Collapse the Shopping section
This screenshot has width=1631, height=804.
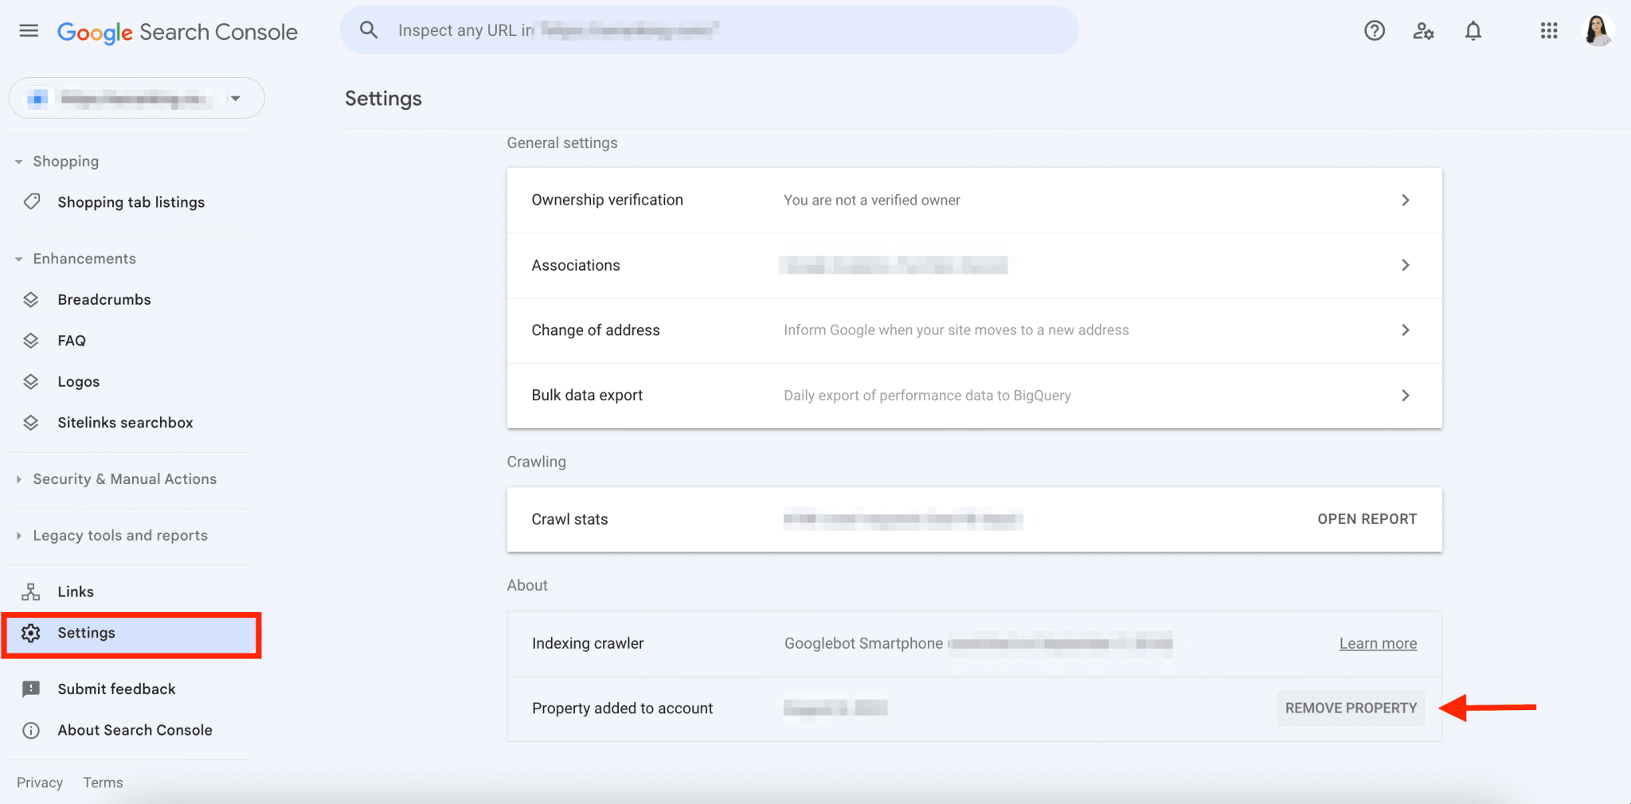(19, 161)
